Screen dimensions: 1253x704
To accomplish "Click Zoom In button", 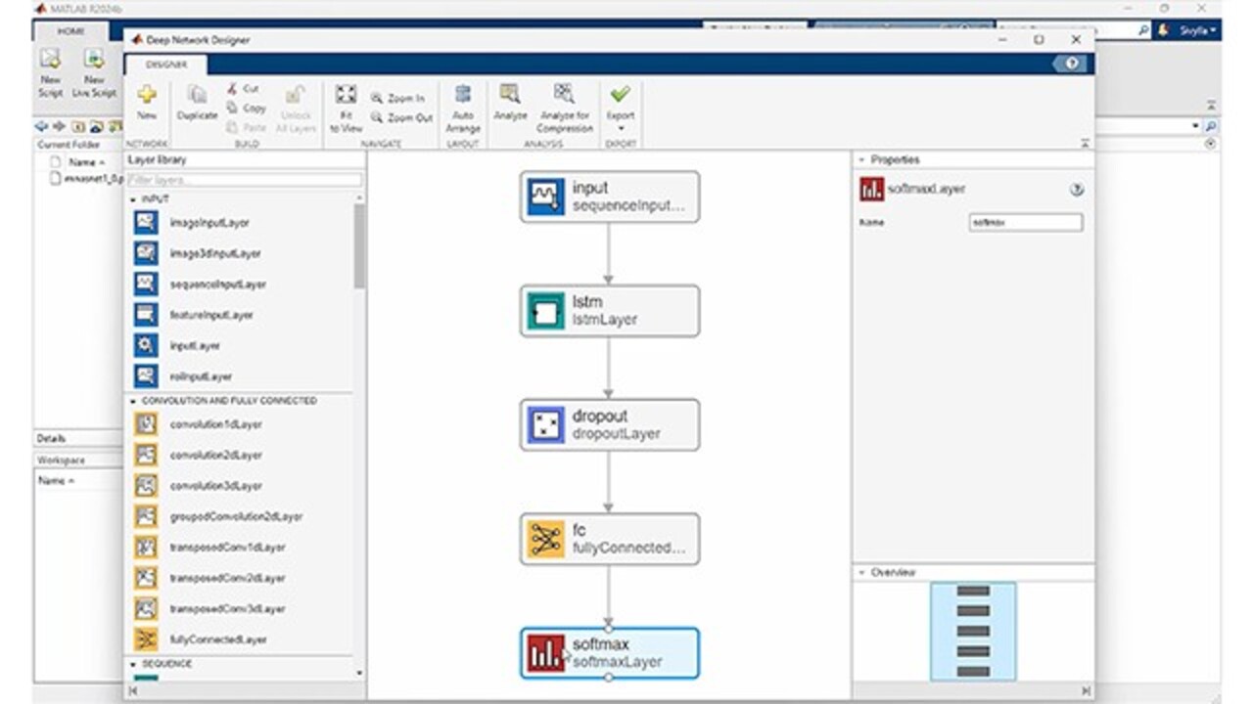I will click(x=397, y=99).
